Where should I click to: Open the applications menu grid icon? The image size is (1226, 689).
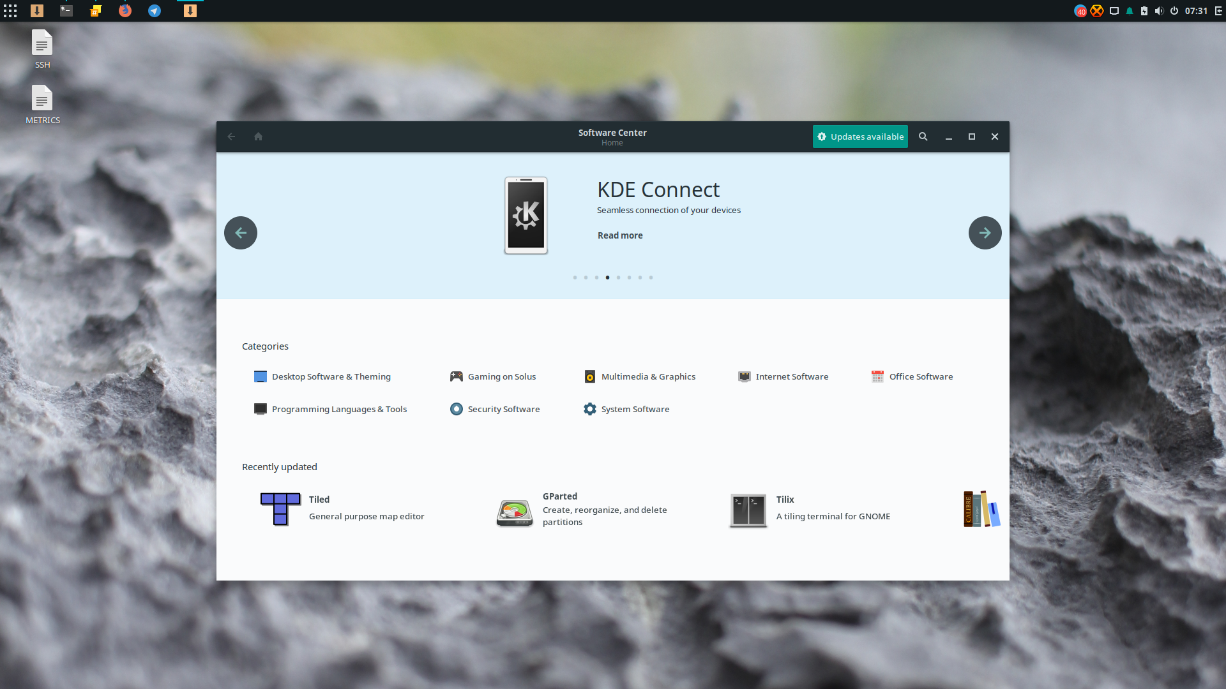coord(10,10)
